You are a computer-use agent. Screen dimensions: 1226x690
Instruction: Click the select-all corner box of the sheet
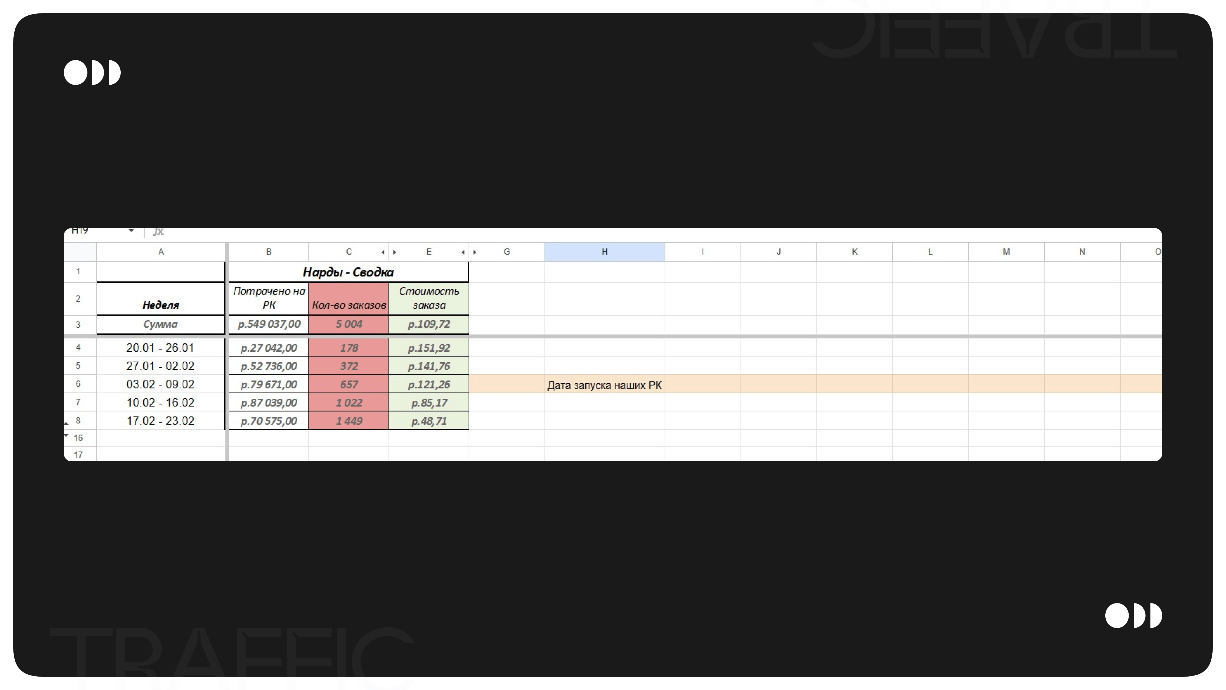coord(80,252)
